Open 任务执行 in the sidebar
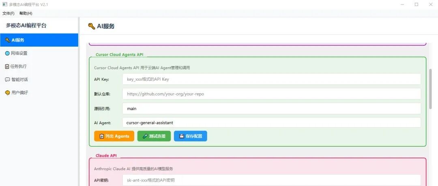Screen dimensions: 438x186 [39, 66]
